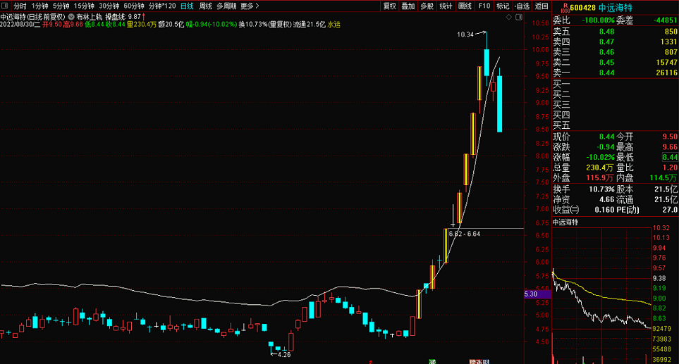This screenshot has width=679, height=364.
Task: Click the 委比 -100.00% value
Action: 598,20
